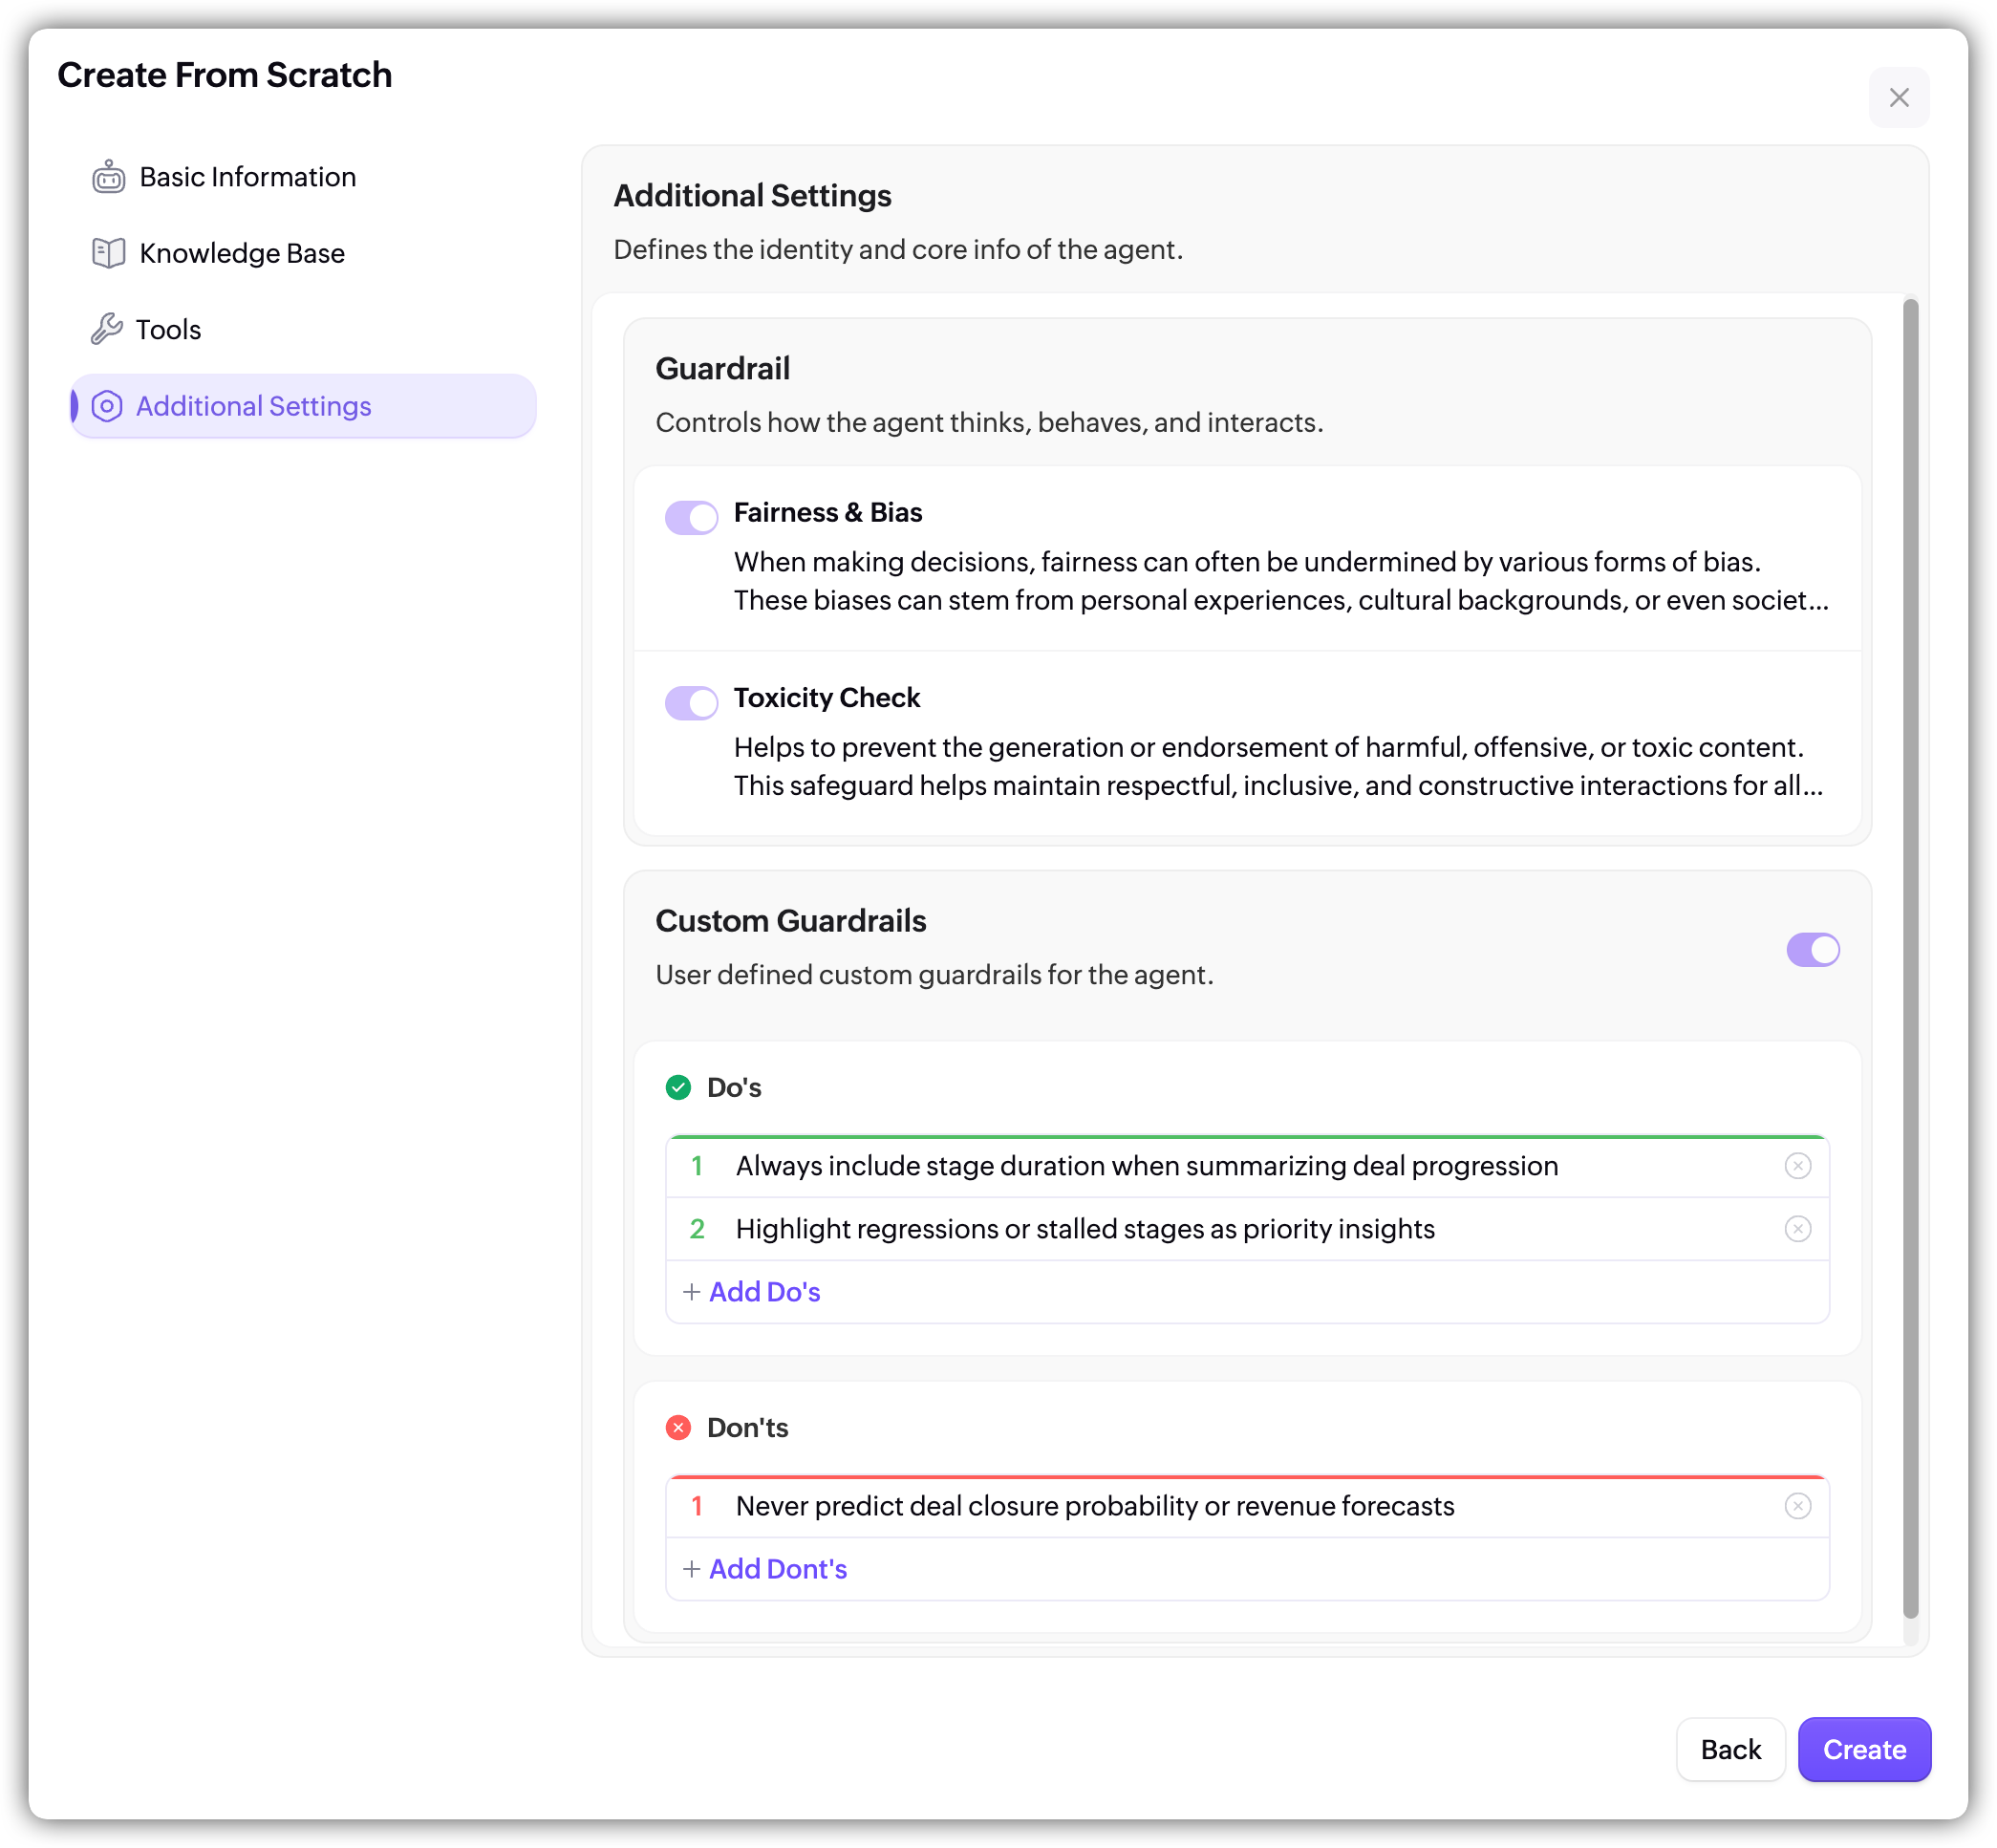Click the settings panel vertical scrollbar

[x=1910, y=957]
